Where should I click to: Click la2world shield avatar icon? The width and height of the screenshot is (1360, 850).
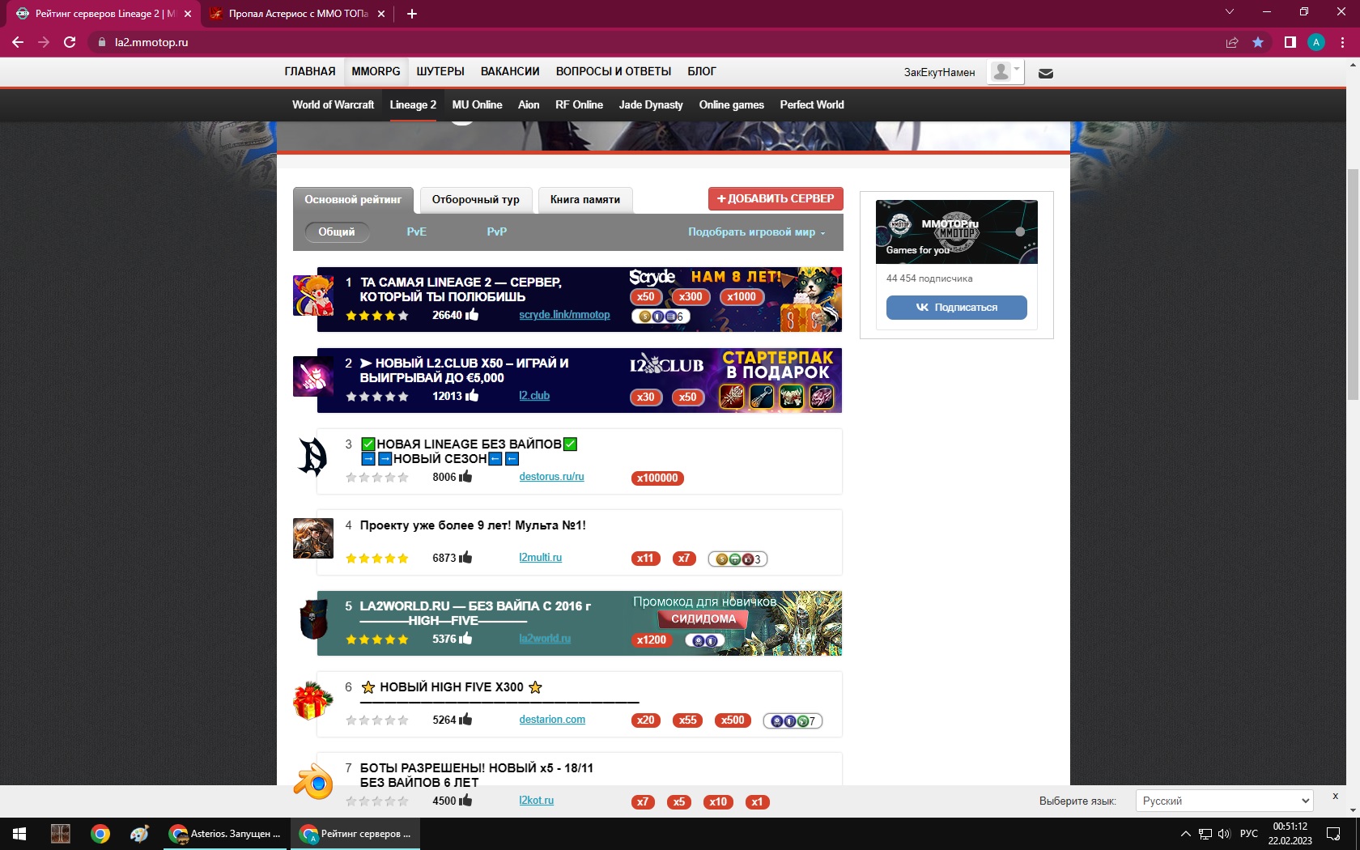click(x=313, y=619)
